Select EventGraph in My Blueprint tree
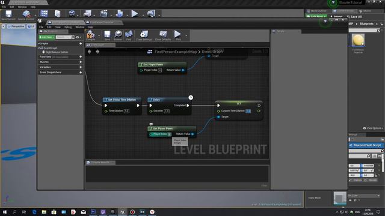385x216 pixels. tap(50, 48)
